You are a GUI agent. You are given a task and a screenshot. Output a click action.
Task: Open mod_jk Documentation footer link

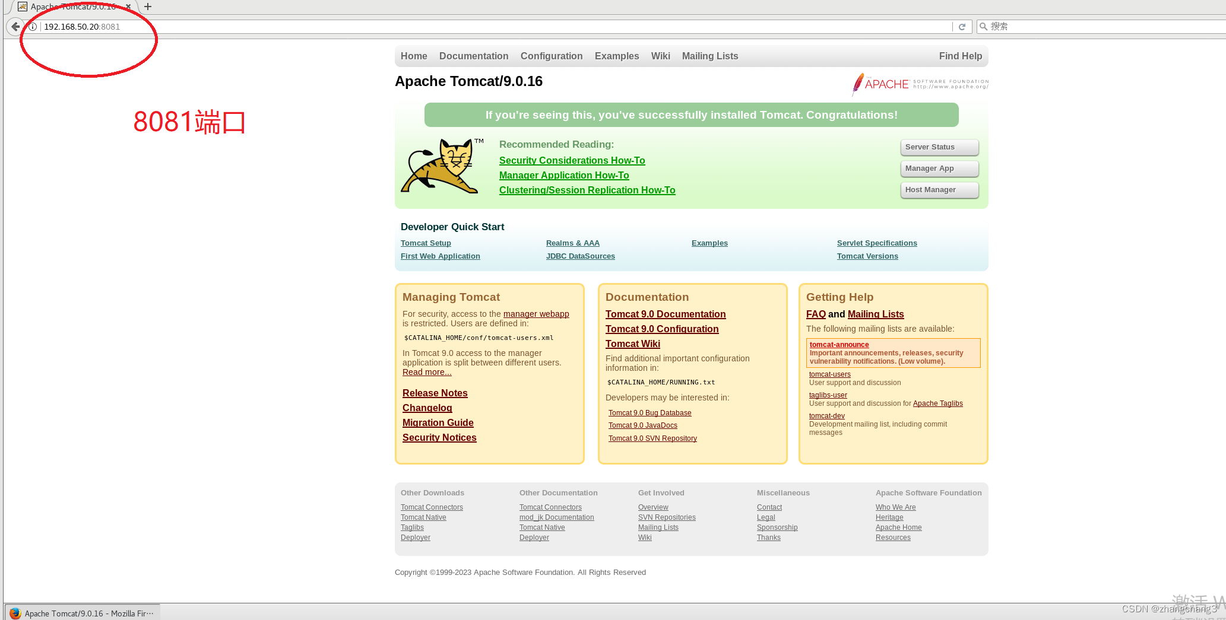557,517
